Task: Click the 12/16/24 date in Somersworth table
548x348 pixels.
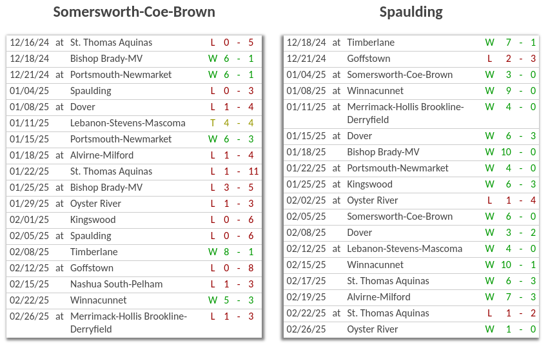Action: coord(29,43)
